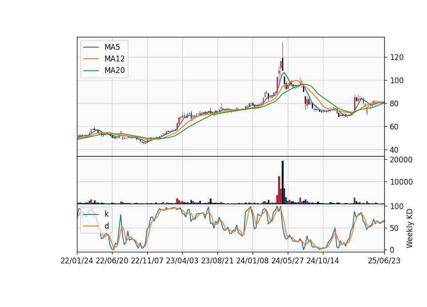Click the 24/10/14 date tick label
The width and height of the screenshot is (427, 307).
point(323,261)
